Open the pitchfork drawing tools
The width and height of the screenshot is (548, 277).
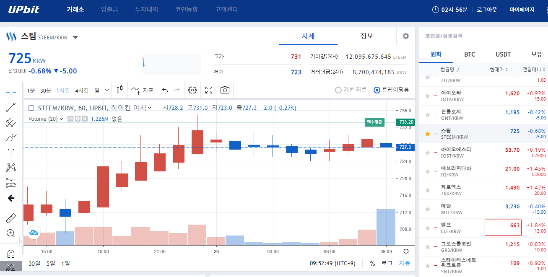point(11,122)
